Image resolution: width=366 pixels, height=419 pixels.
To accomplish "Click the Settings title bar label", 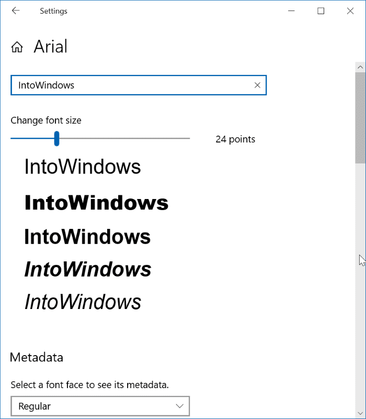I will tap(53, 10).
